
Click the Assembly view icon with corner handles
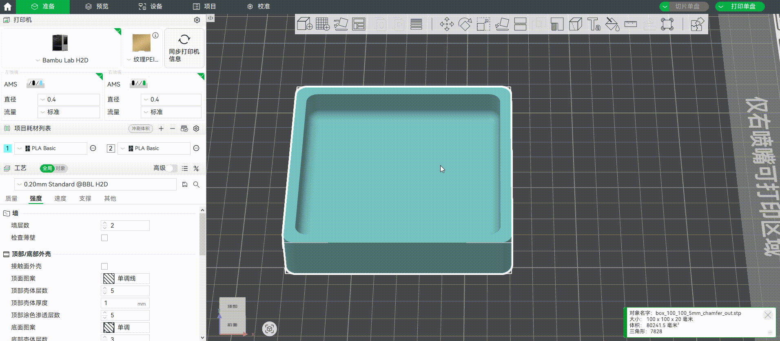click(x=667, y=24)
